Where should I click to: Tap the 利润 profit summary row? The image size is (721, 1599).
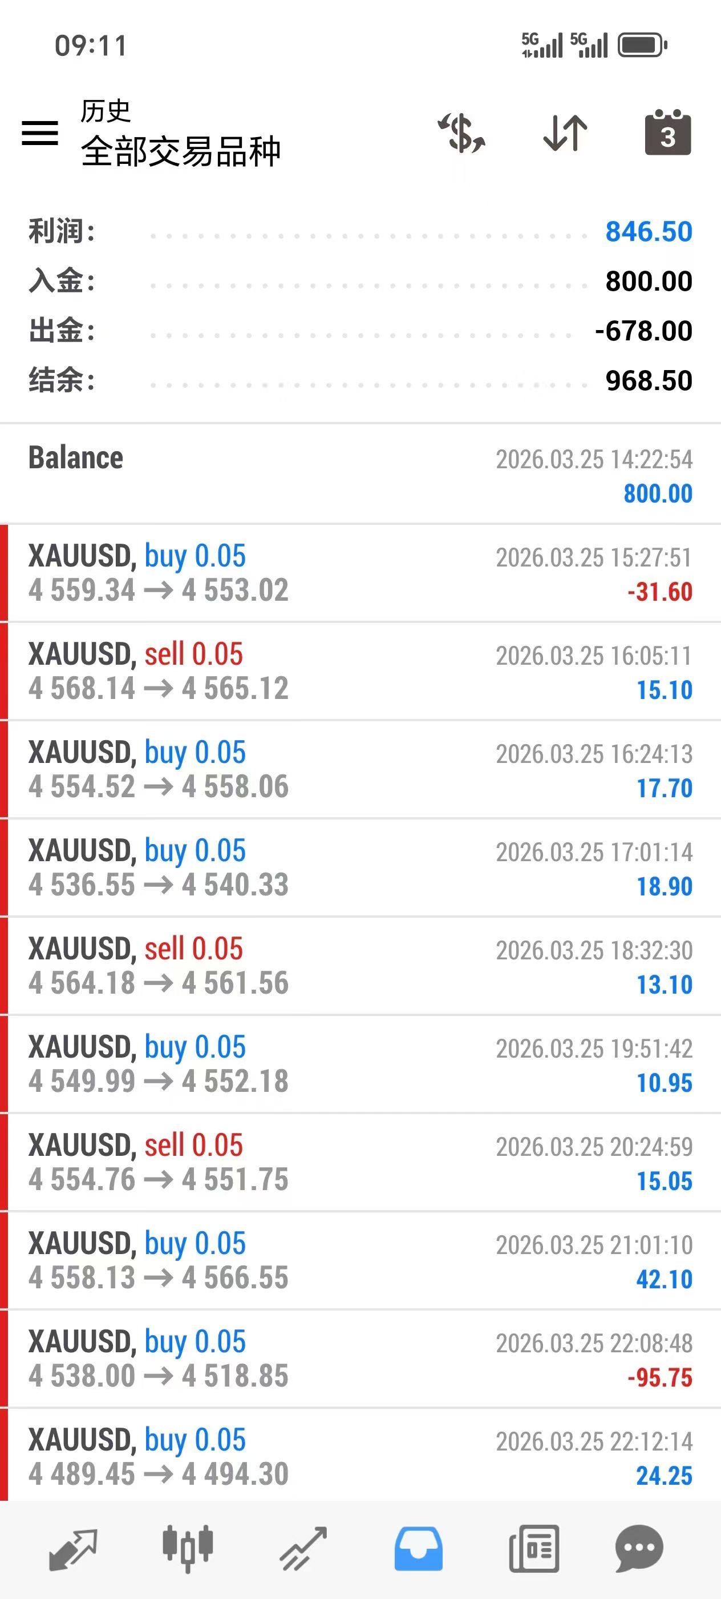360,231
